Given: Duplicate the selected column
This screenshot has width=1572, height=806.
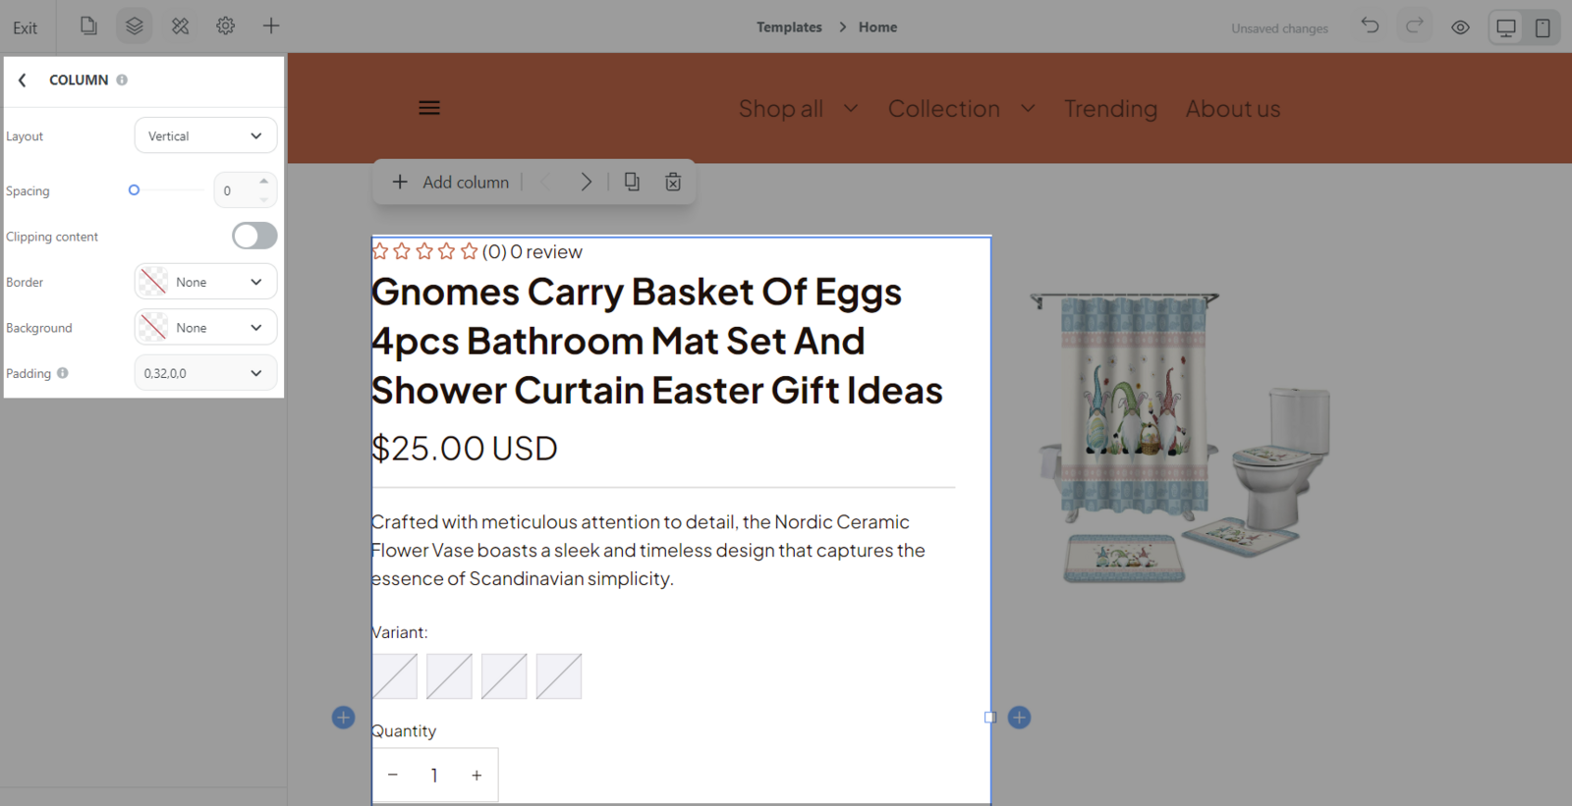Looking at the screenshot, I should pos(632,182).
